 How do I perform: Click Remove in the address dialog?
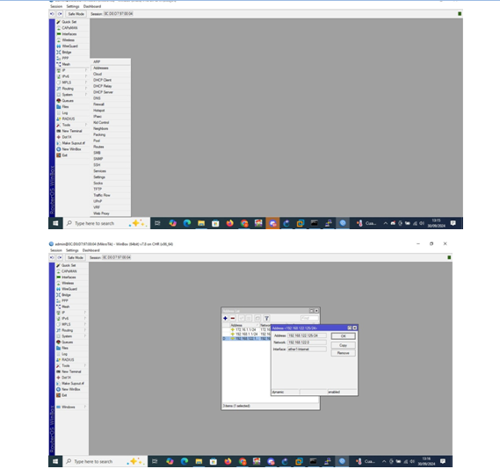pyautogui.click(x=343, y=353)
